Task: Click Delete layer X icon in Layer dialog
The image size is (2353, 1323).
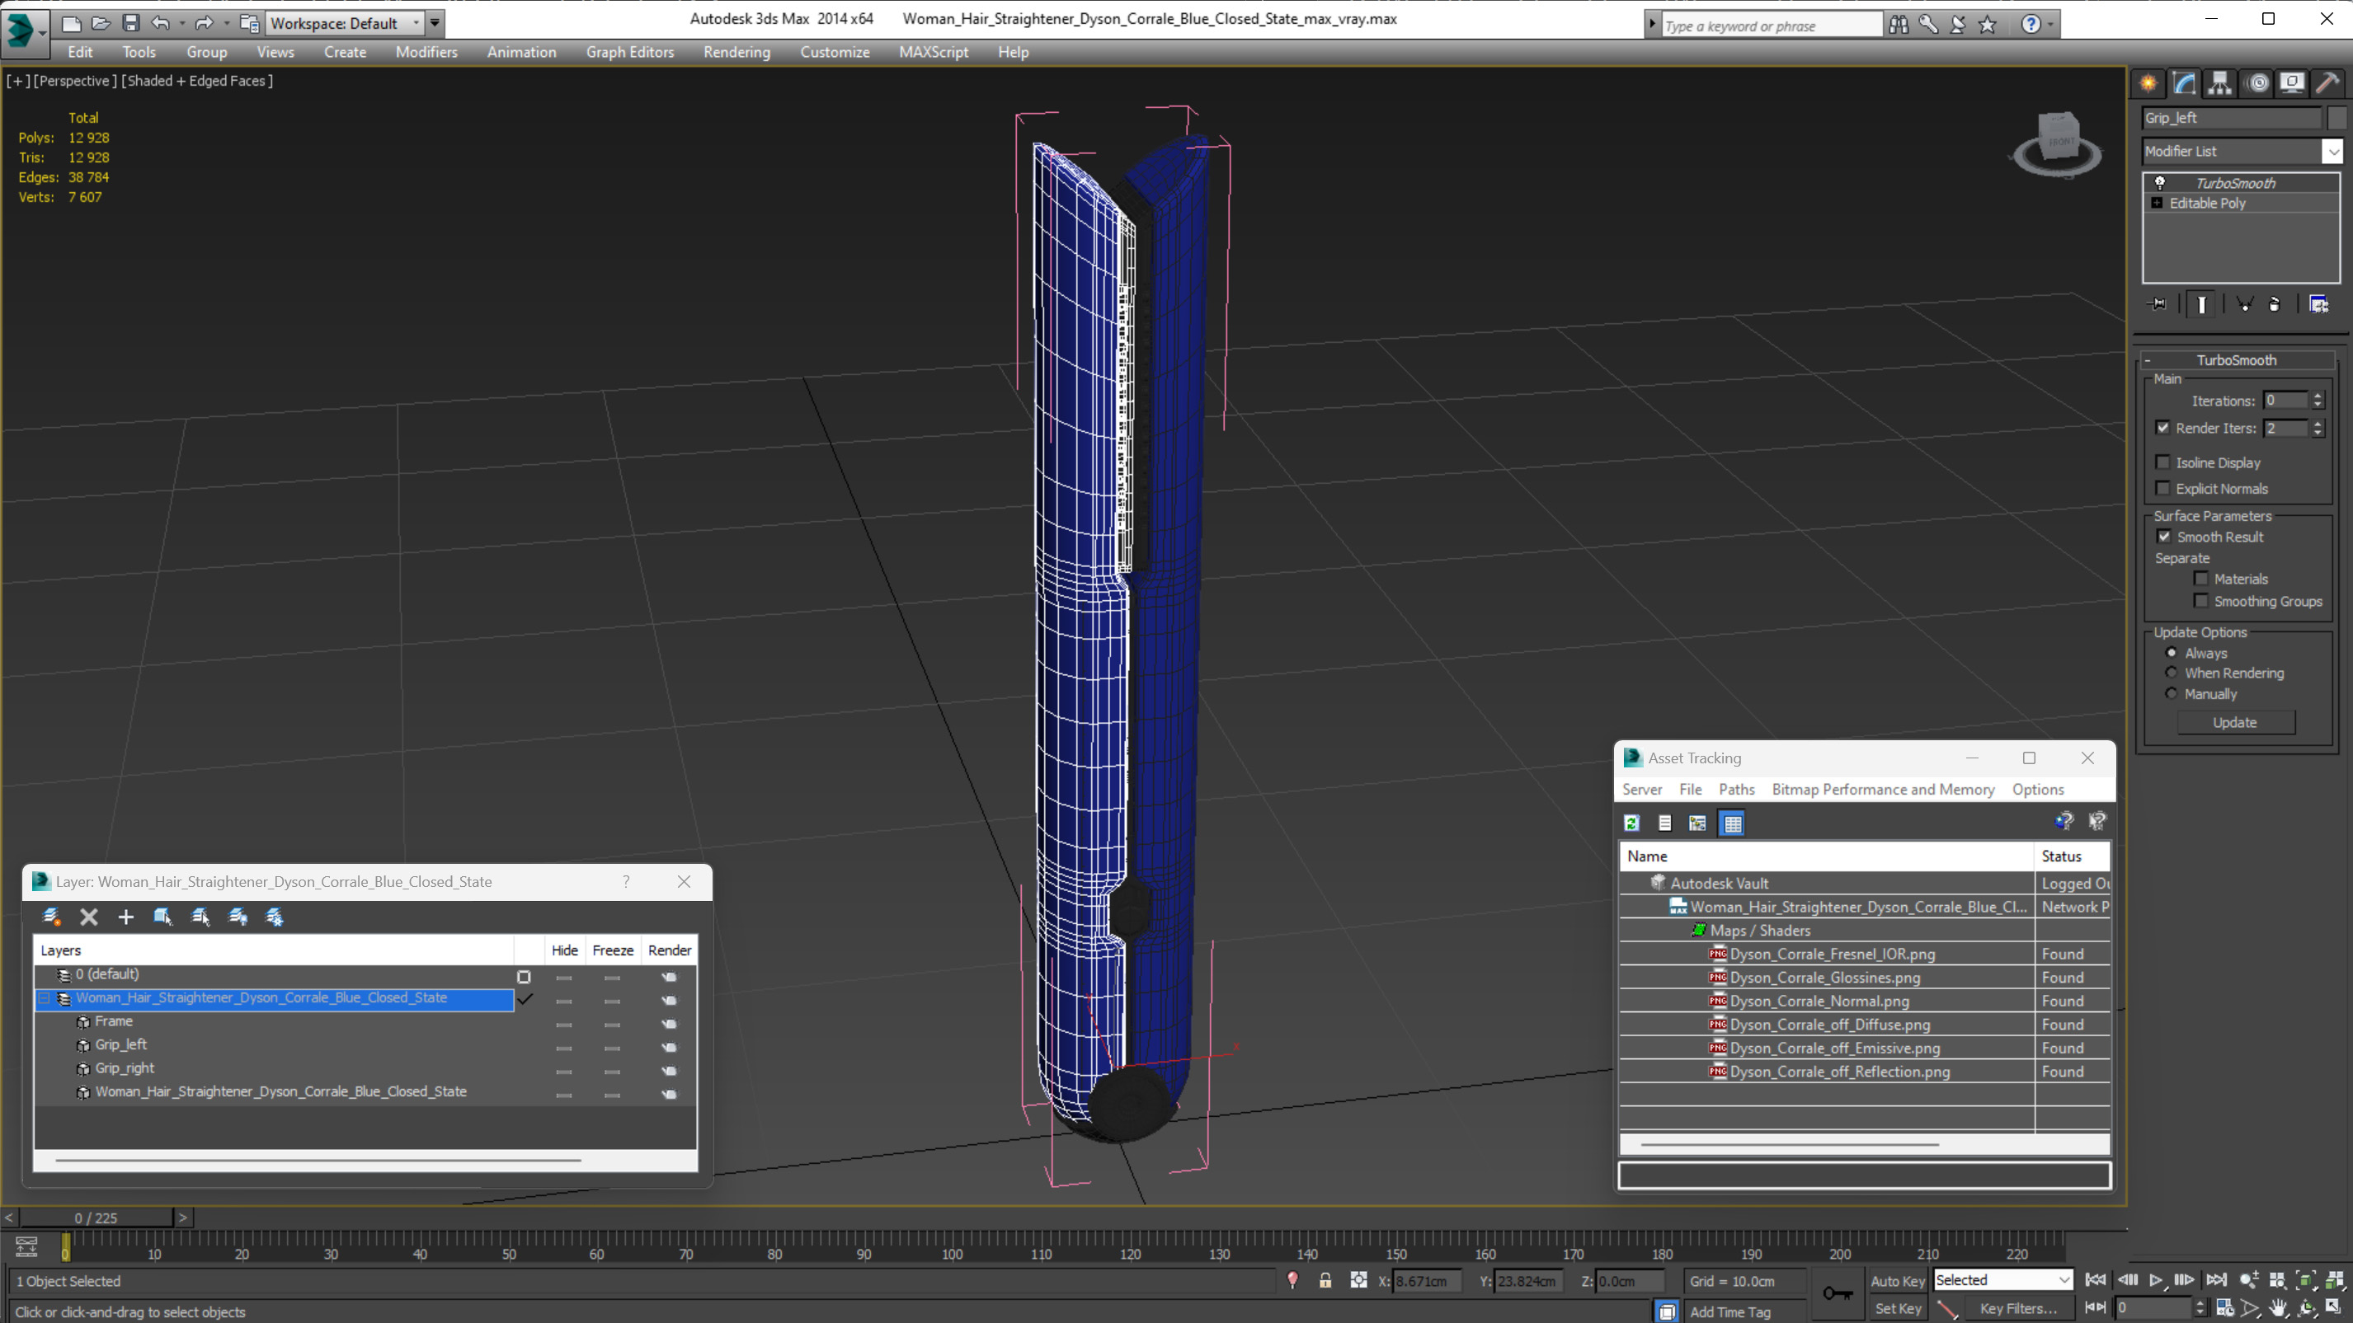Action: (x=88, y=917)
